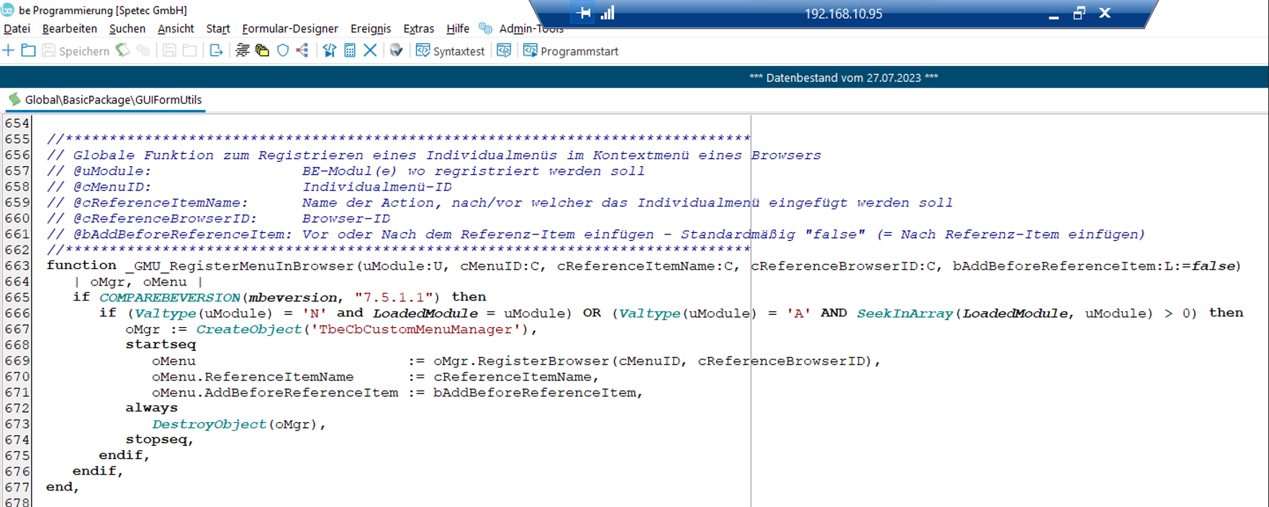Click the export arrow toolbar icon
The width and height of the screenshot is (1269, 507).
point(216,50)
